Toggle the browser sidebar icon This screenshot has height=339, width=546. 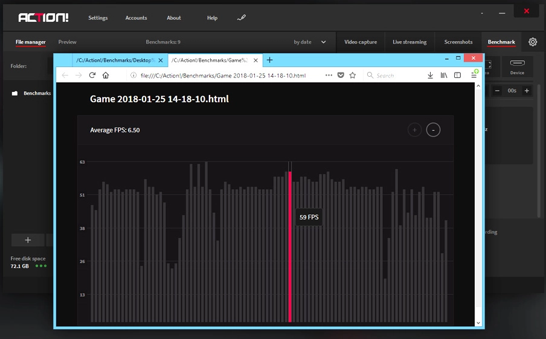click(x=458, y=76)
